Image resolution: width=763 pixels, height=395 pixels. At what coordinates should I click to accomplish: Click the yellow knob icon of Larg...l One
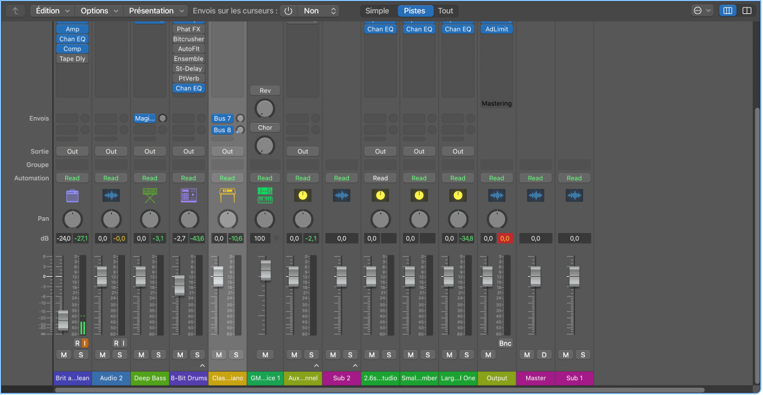pyautogui.click(x=458, y=196)
